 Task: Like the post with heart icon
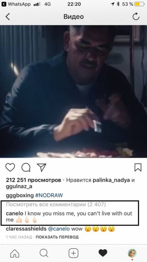pyautogui.click(x=10, y=167)
